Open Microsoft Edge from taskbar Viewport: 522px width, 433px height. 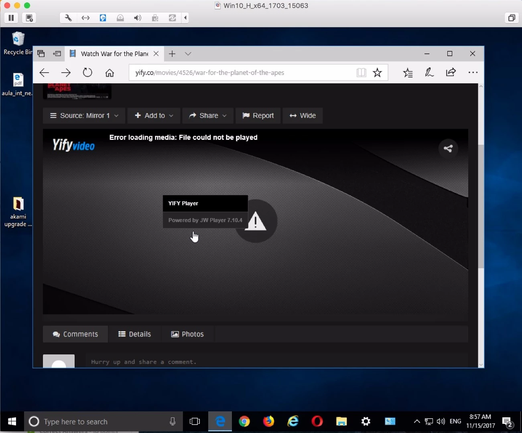coord(220,421)
